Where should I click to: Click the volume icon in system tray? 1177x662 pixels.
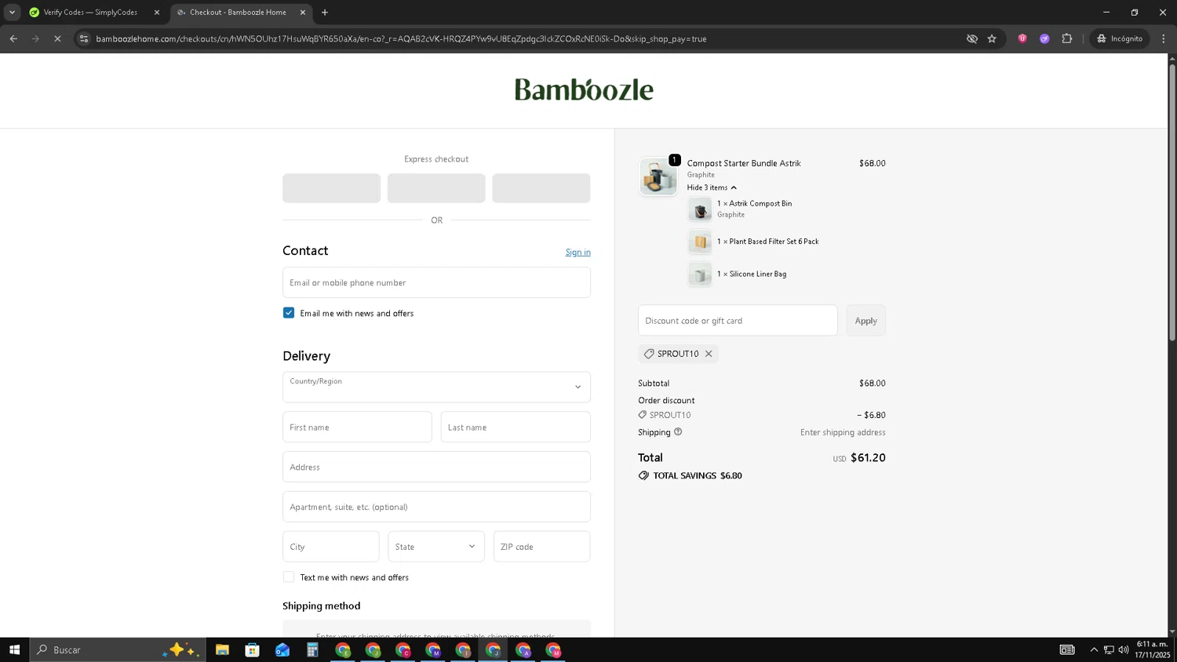(x=1124, y=649)
